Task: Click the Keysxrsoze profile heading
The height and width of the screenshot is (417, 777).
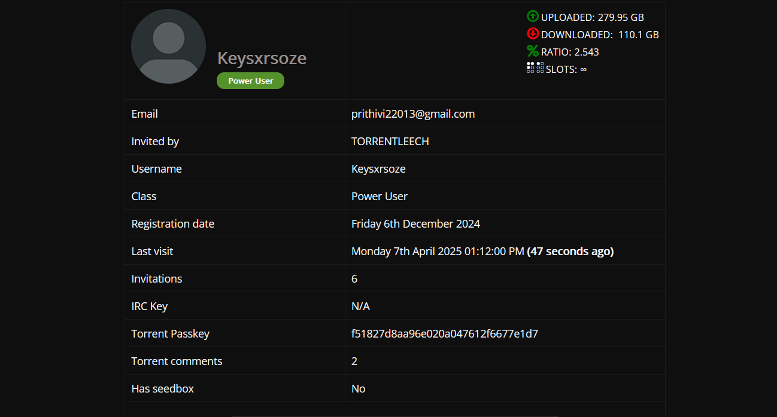Action: pos(262,58)
